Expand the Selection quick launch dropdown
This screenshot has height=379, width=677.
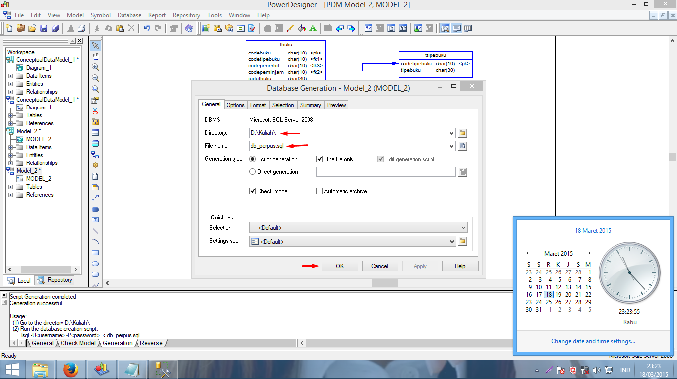463,227
